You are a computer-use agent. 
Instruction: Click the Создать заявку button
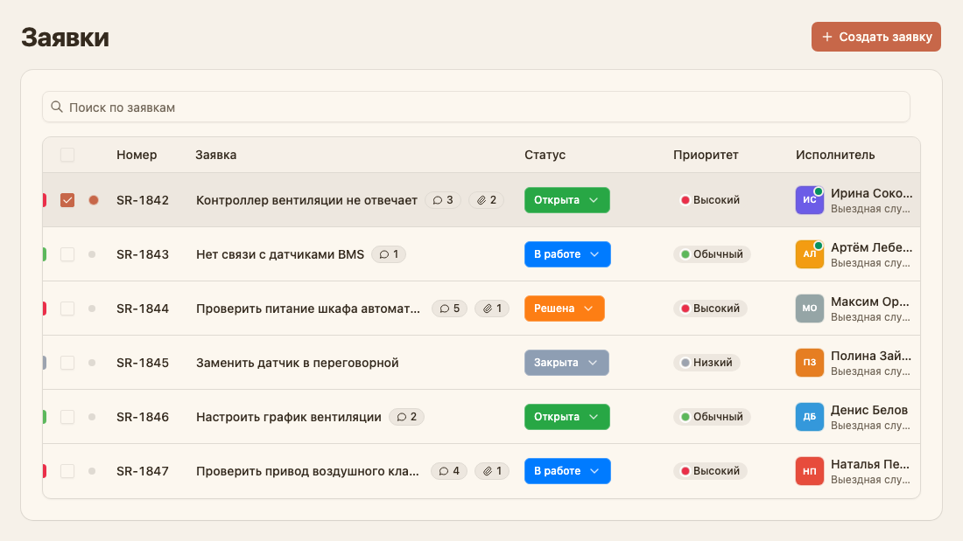click(875, 37)
